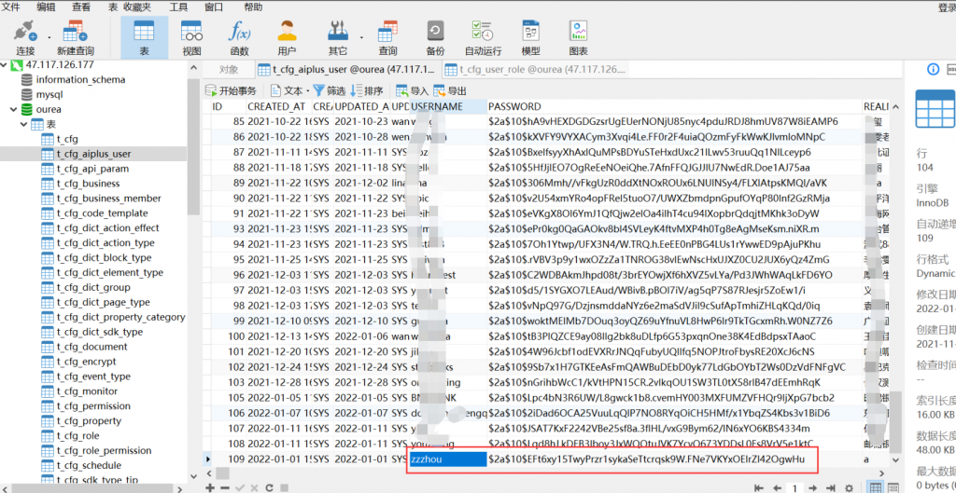Viewport: 956px width, 493px height.
Task: Go to first page of records
Action: coord(759,487)
